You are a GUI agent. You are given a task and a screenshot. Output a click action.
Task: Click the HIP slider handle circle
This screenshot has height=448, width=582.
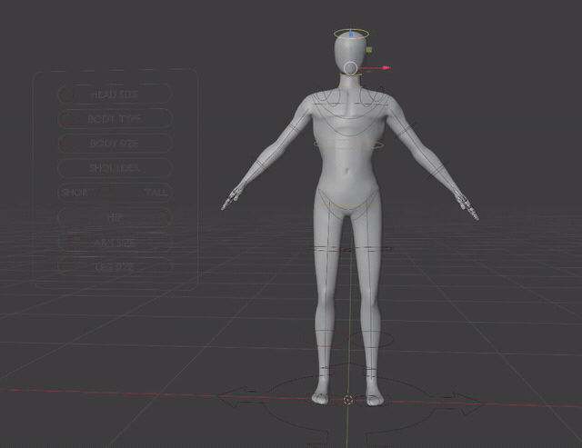click(x=163, y=217)
